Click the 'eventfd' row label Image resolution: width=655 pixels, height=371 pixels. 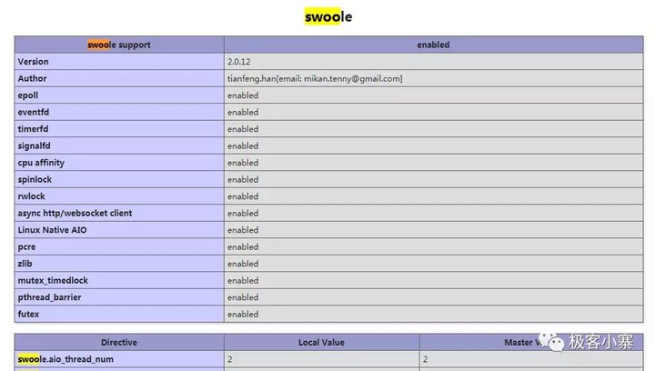[x=34, y=112]
